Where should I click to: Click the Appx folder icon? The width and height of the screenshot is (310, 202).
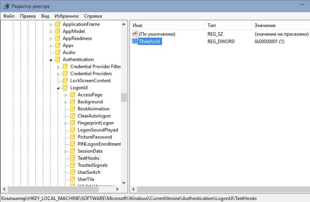pyautogui.click(x=58, y=45)
